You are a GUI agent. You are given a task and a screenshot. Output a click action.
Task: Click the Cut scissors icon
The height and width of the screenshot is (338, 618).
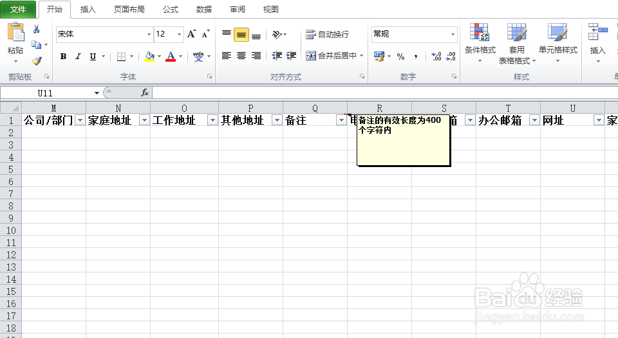click(x=36, y=29)
